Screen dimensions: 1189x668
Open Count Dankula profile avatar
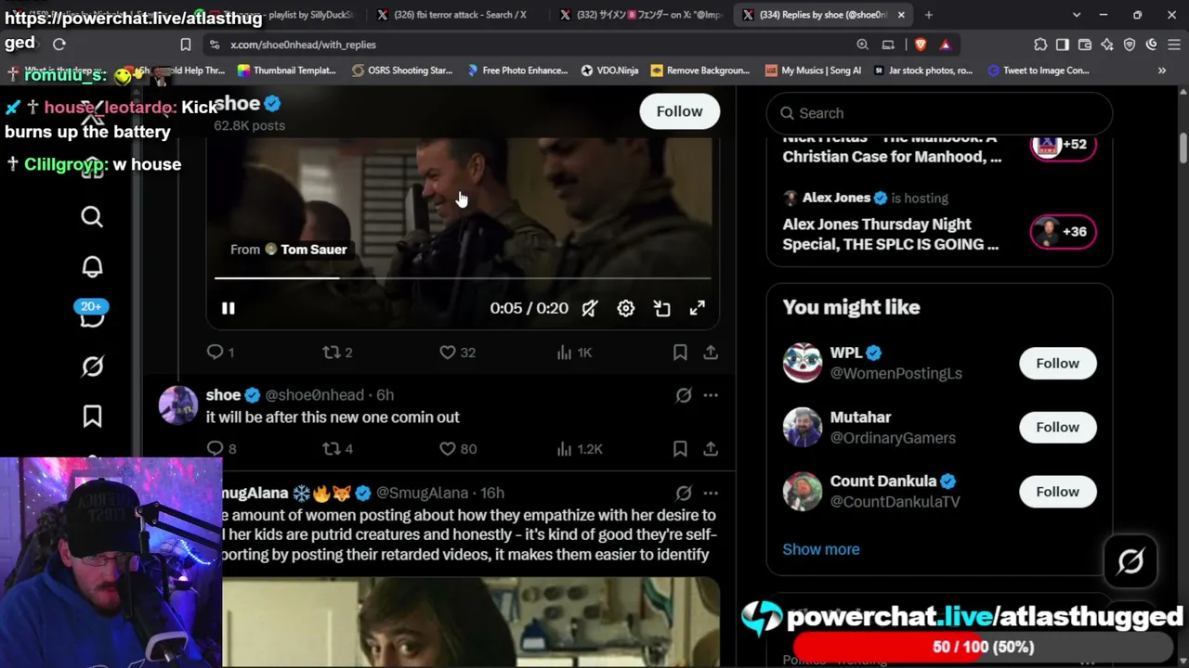[803, 492]
